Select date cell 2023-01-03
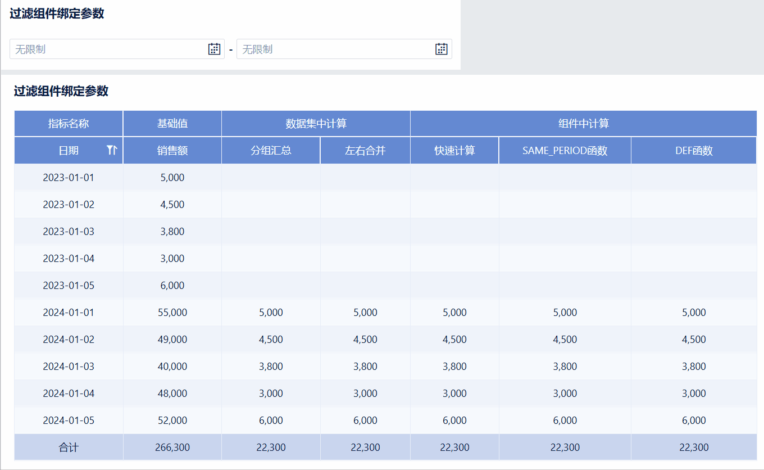The width and height of the screenshot is (764, 470). (x=69, y=232)
